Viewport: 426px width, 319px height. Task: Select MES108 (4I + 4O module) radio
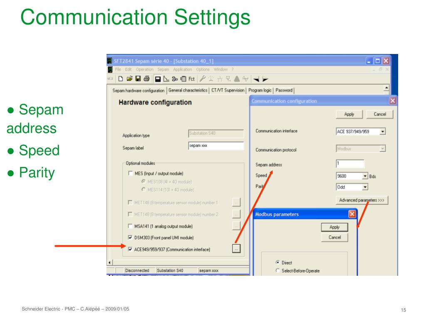point(144,181)
